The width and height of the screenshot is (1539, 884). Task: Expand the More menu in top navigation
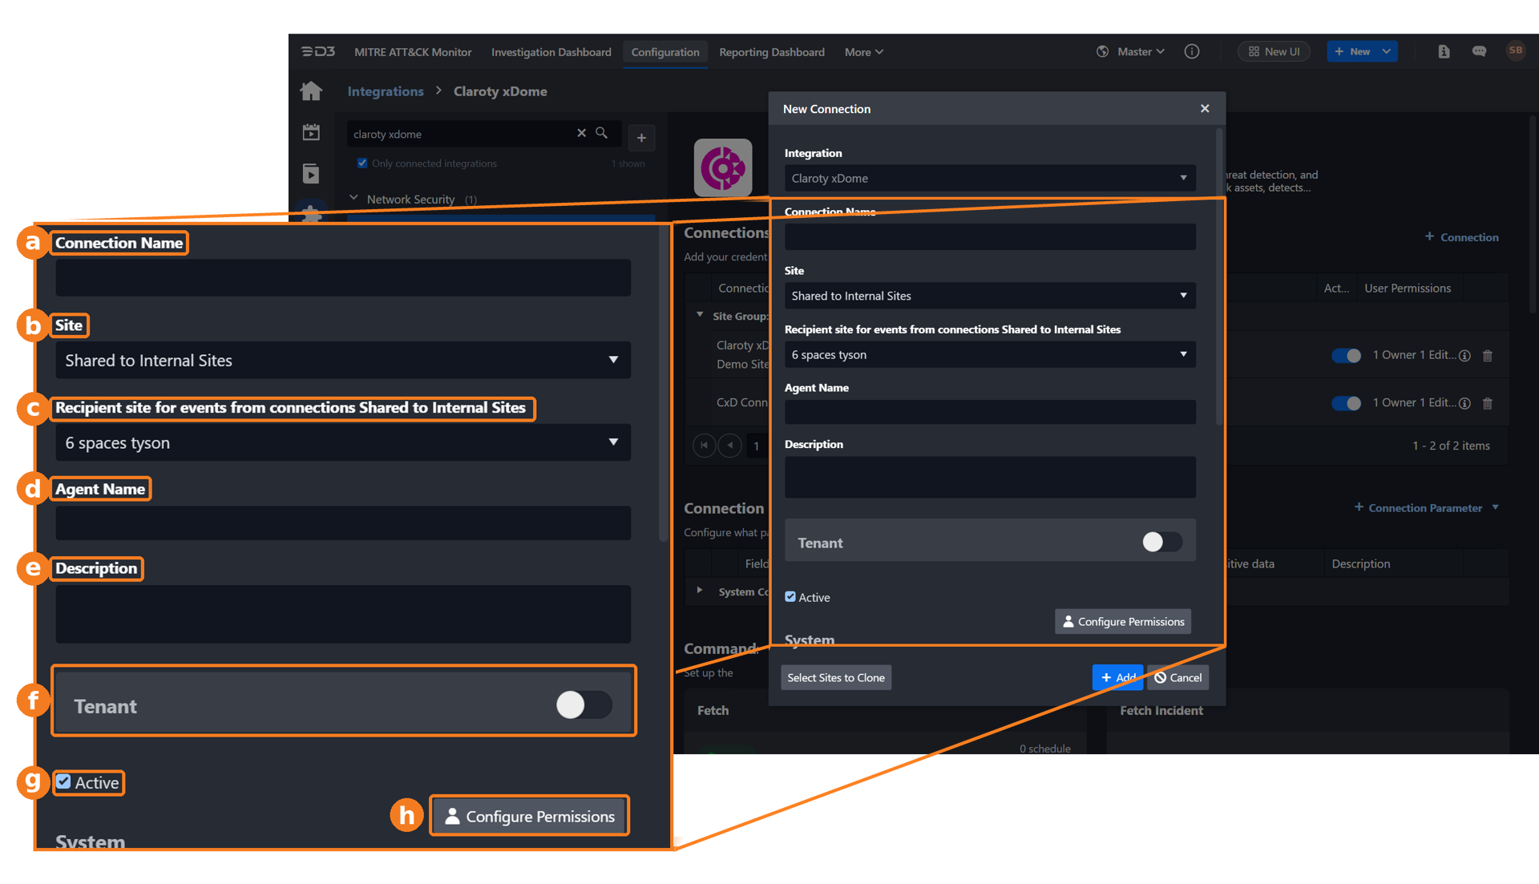tap(863, 52)
